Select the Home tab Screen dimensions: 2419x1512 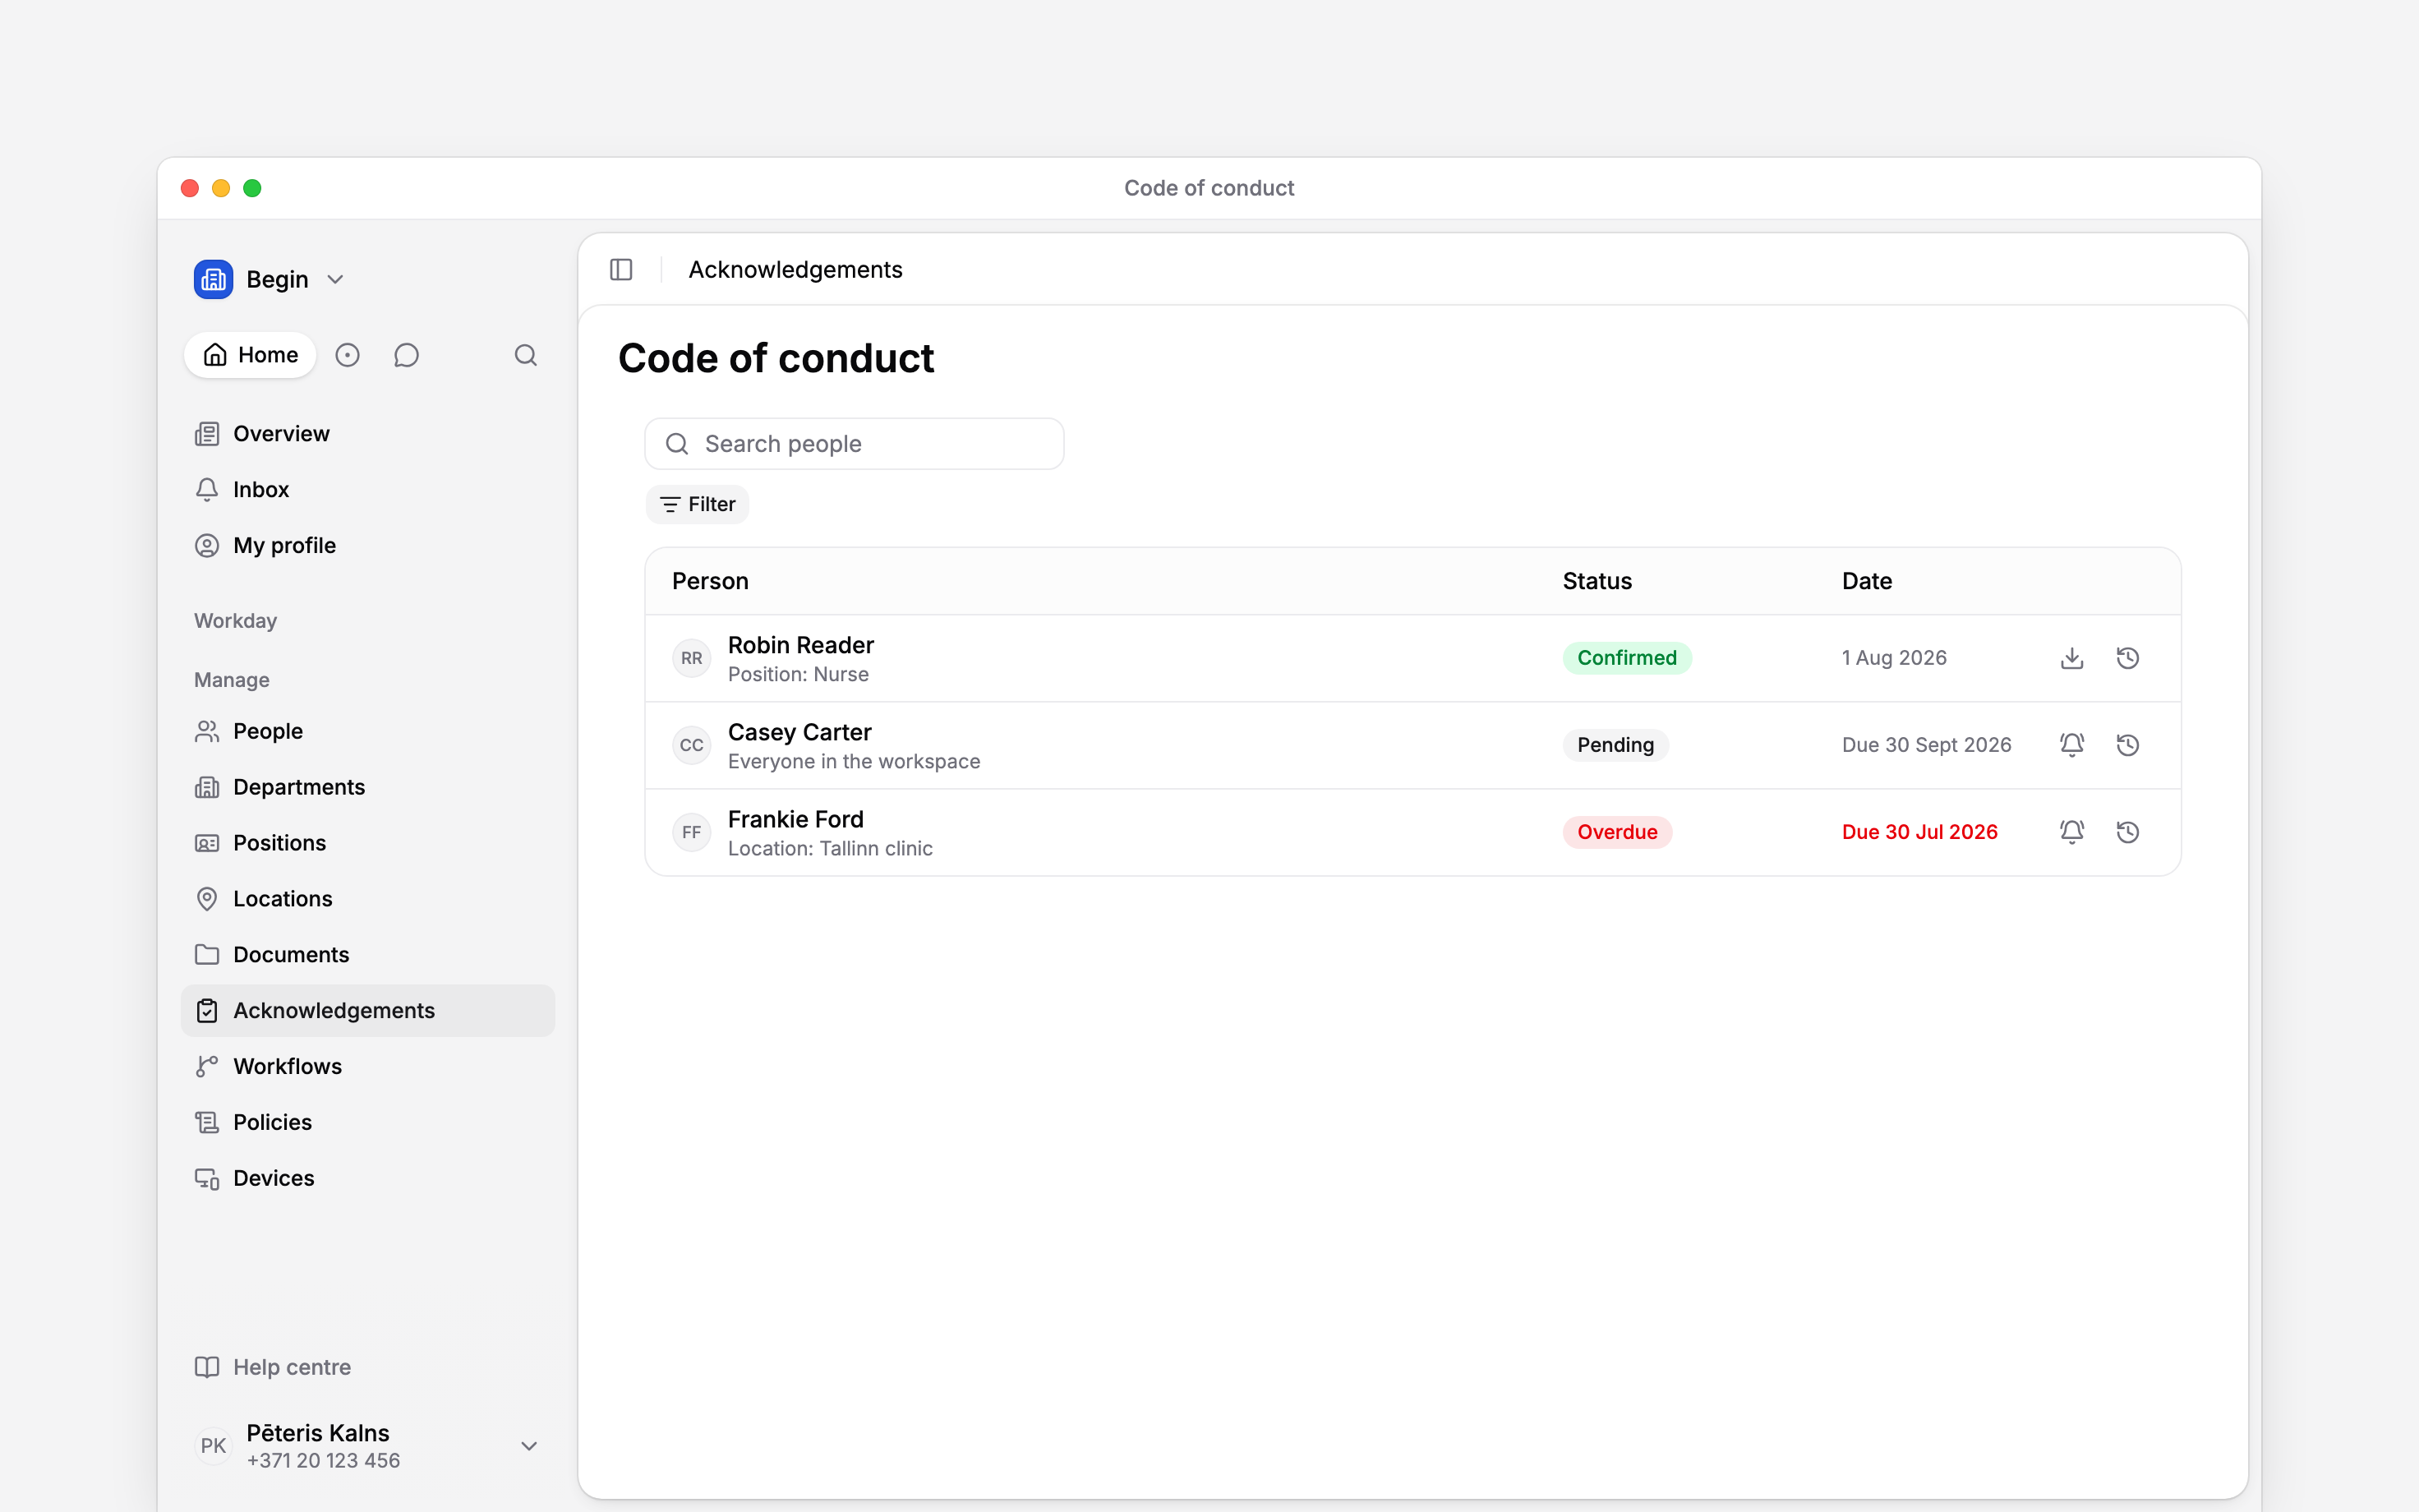[x=250, y=355]
